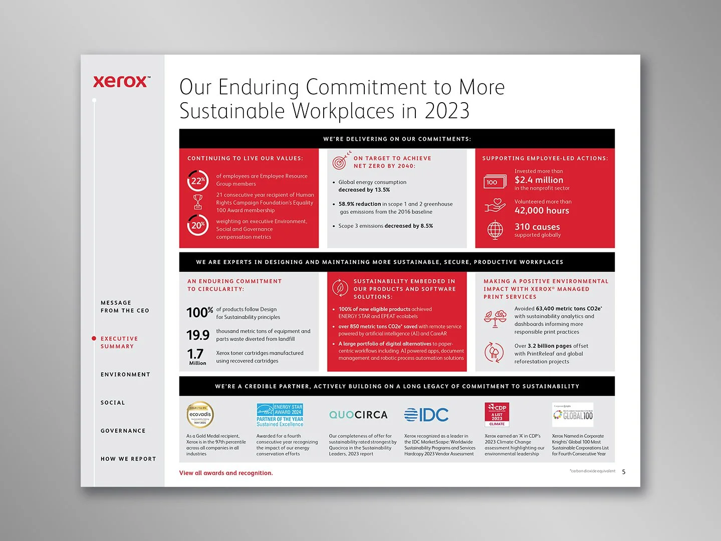Click the stacked 100 banknote icon
This screenshot has width=721, height=541.
coord(495,182)
